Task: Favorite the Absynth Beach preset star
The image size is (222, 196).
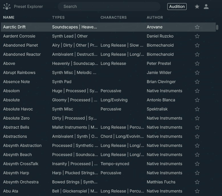Action: [x=197, y=155]
